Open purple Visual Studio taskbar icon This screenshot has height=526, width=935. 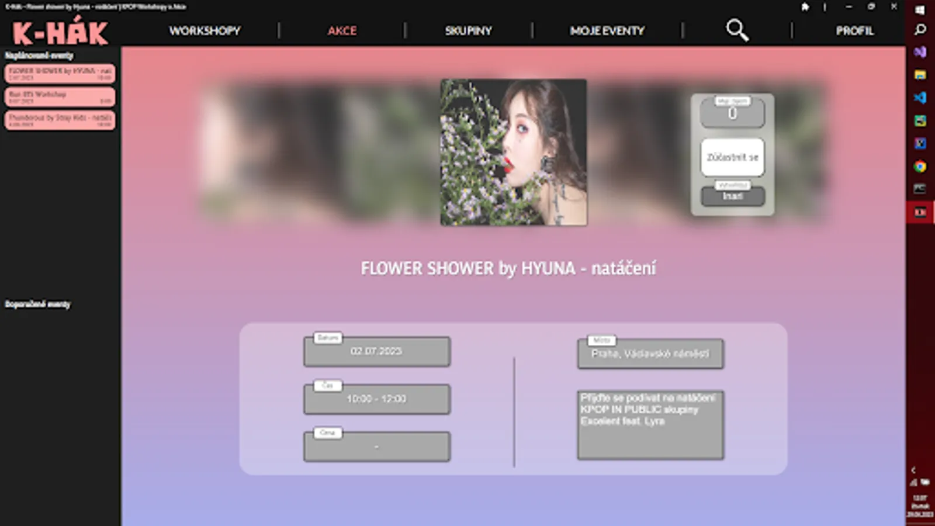click(920, 52)
